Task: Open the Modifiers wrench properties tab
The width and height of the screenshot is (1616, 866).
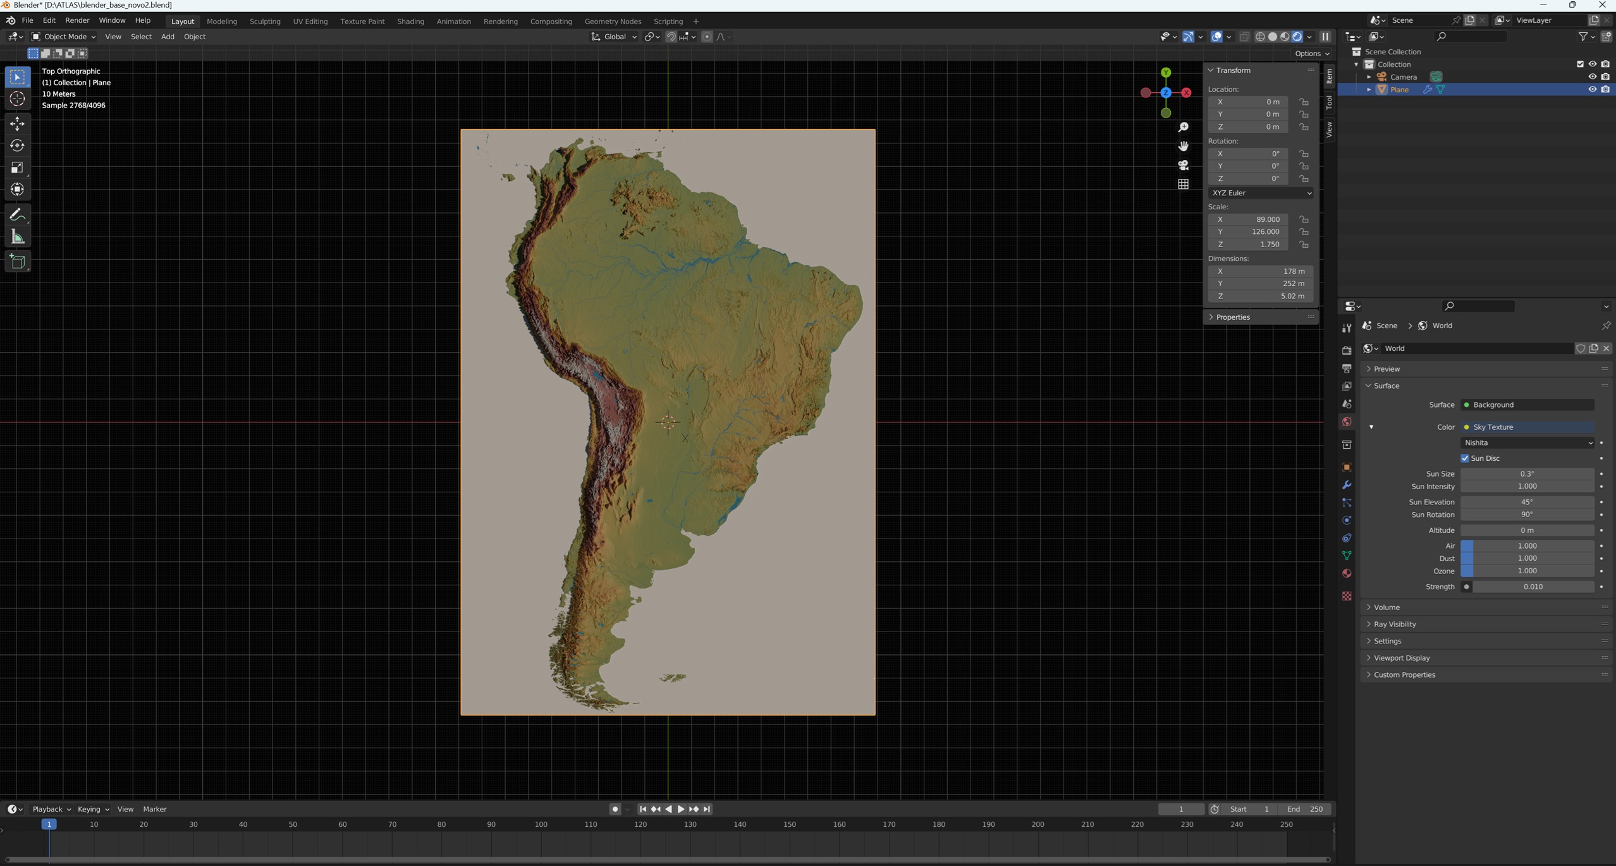Action: click(1347, 485)
